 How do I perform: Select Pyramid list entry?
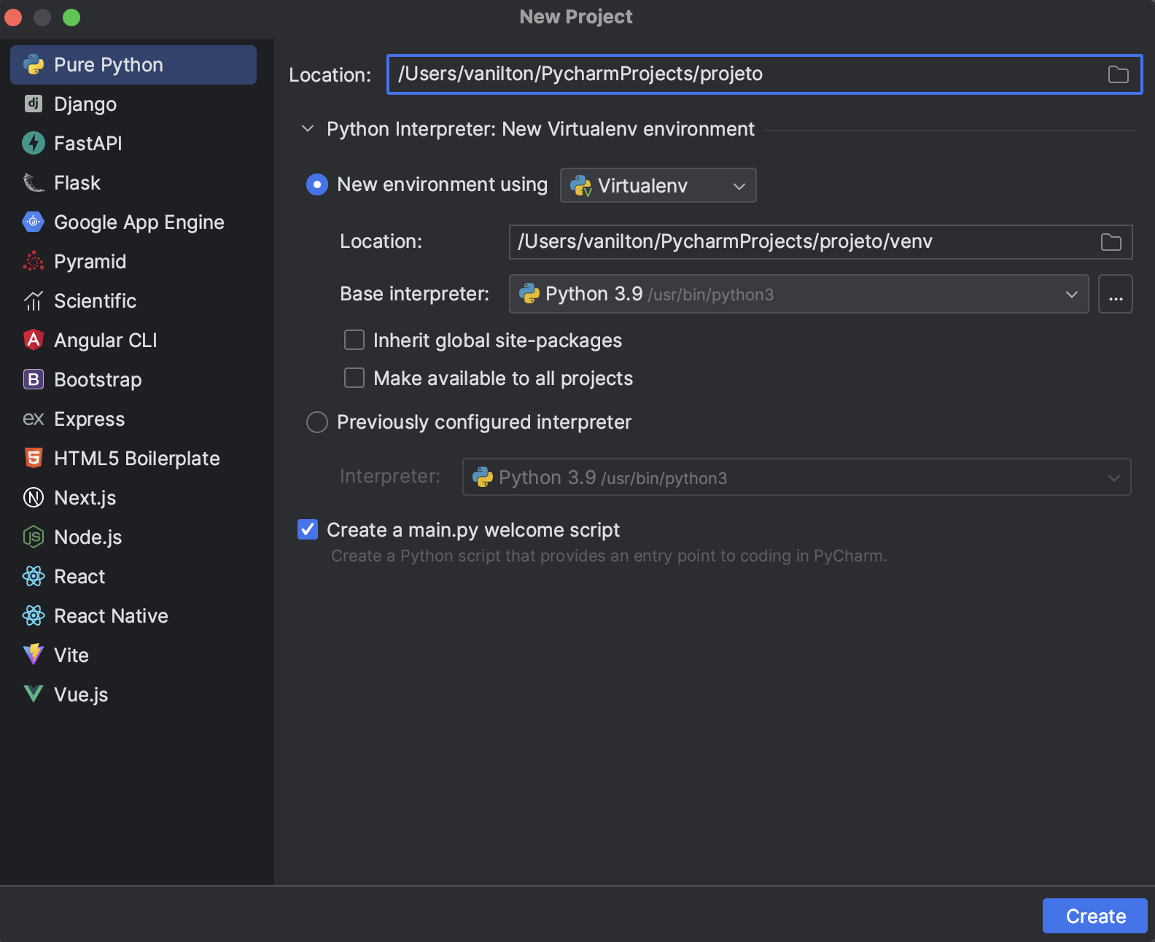pos(133,262)
